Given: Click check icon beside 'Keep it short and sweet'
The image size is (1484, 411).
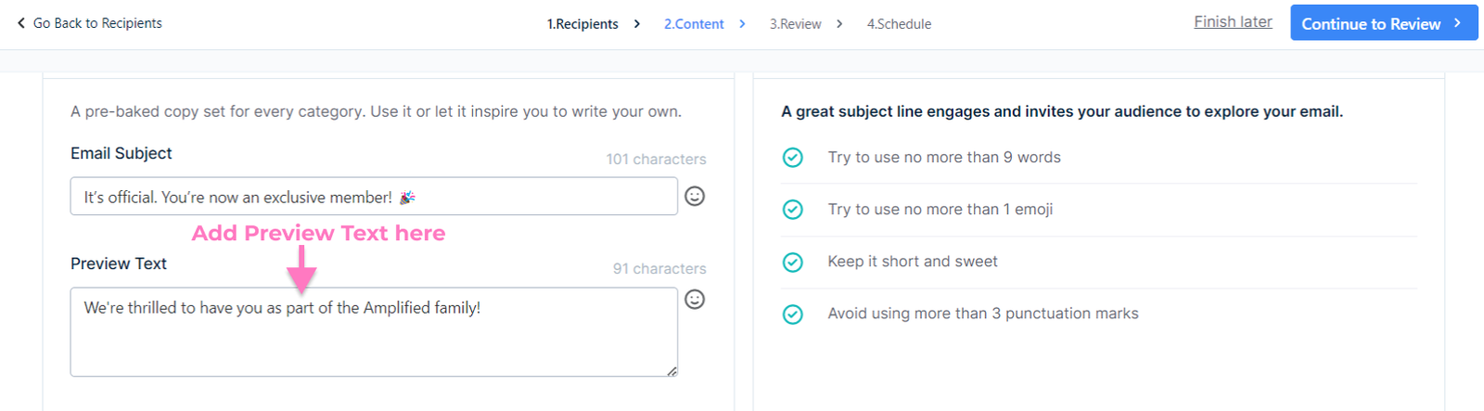Looking at the screenshot, I should click(792, 262).
